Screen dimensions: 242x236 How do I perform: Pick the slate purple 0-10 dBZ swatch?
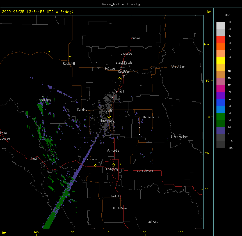click(x=221, y=131)
